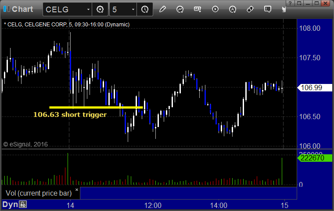The image size is (334, 211).
Task: Select the Vol (current price bar) tab
Action: point(39,193)
